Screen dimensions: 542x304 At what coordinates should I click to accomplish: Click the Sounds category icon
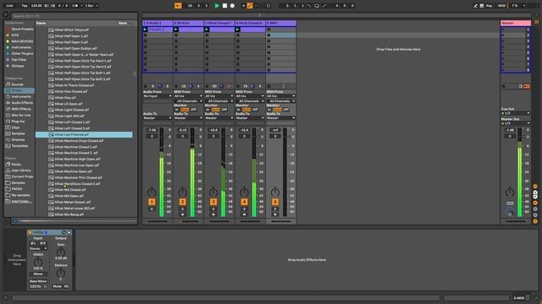(8, 84)
